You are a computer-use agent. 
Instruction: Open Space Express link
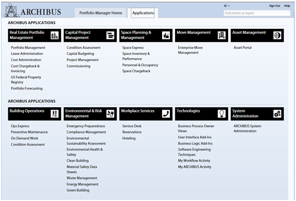coord(133,47)
